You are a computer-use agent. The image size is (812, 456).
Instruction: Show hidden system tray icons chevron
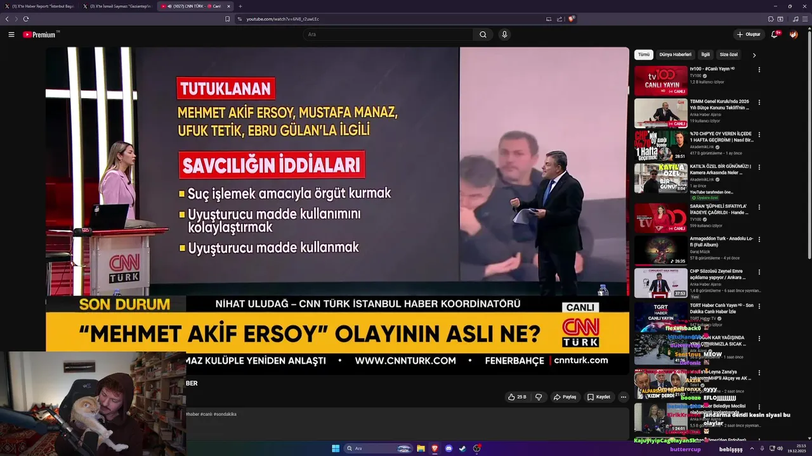point(753,448)
